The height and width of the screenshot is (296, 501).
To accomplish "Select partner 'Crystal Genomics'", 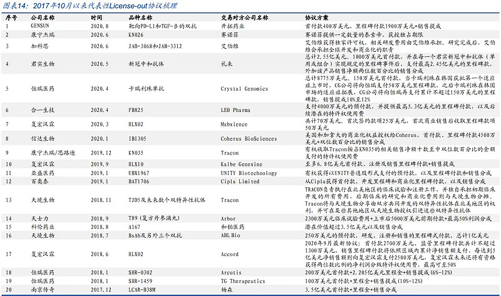I will [244, 88].
